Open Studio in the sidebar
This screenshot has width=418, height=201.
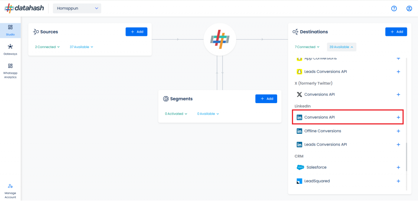coord(10,31)
